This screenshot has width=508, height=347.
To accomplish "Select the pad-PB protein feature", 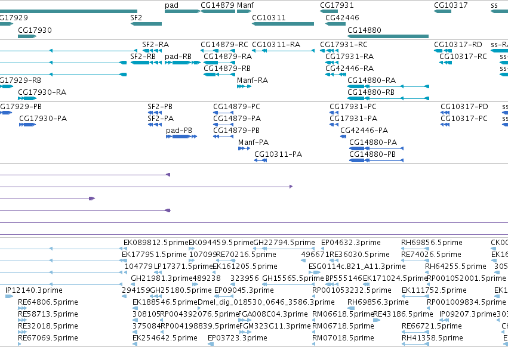I will click(x=181, y=137).
